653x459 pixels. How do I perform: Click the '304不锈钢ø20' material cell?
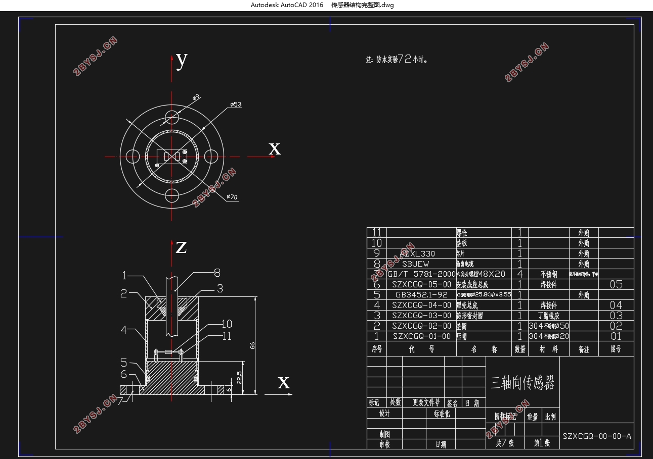click(x=549, y=336)
